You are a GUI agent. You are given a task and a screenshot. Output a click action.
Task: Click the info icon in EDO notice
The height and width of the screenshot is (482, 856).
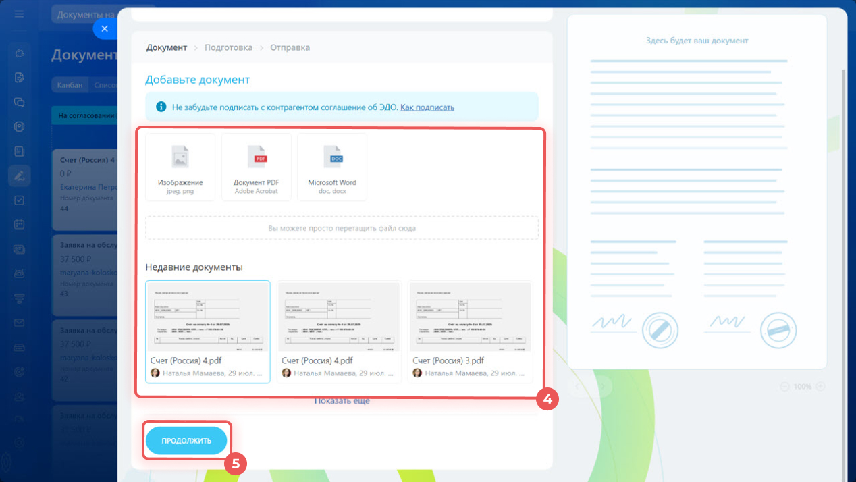coord(161,107)
